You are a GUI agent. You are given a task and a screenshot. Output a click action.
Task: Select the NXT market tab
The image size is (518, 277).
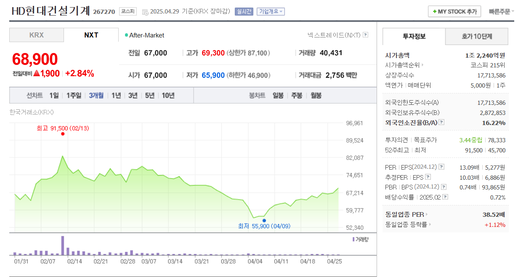pyautogui.click(x=91, y=35)
